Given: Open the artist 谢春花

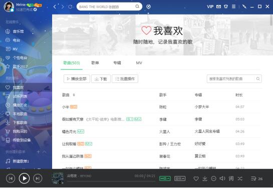Looking at the screenshot, I should coord(164,156).
